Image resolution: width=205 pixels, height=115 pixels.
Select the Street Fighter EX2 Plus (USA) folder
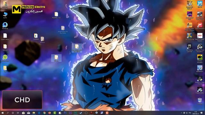[63, 30]
